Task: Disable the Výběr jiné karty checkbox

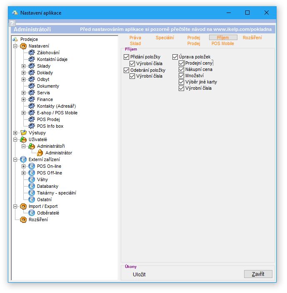Action: pos(182,82)
